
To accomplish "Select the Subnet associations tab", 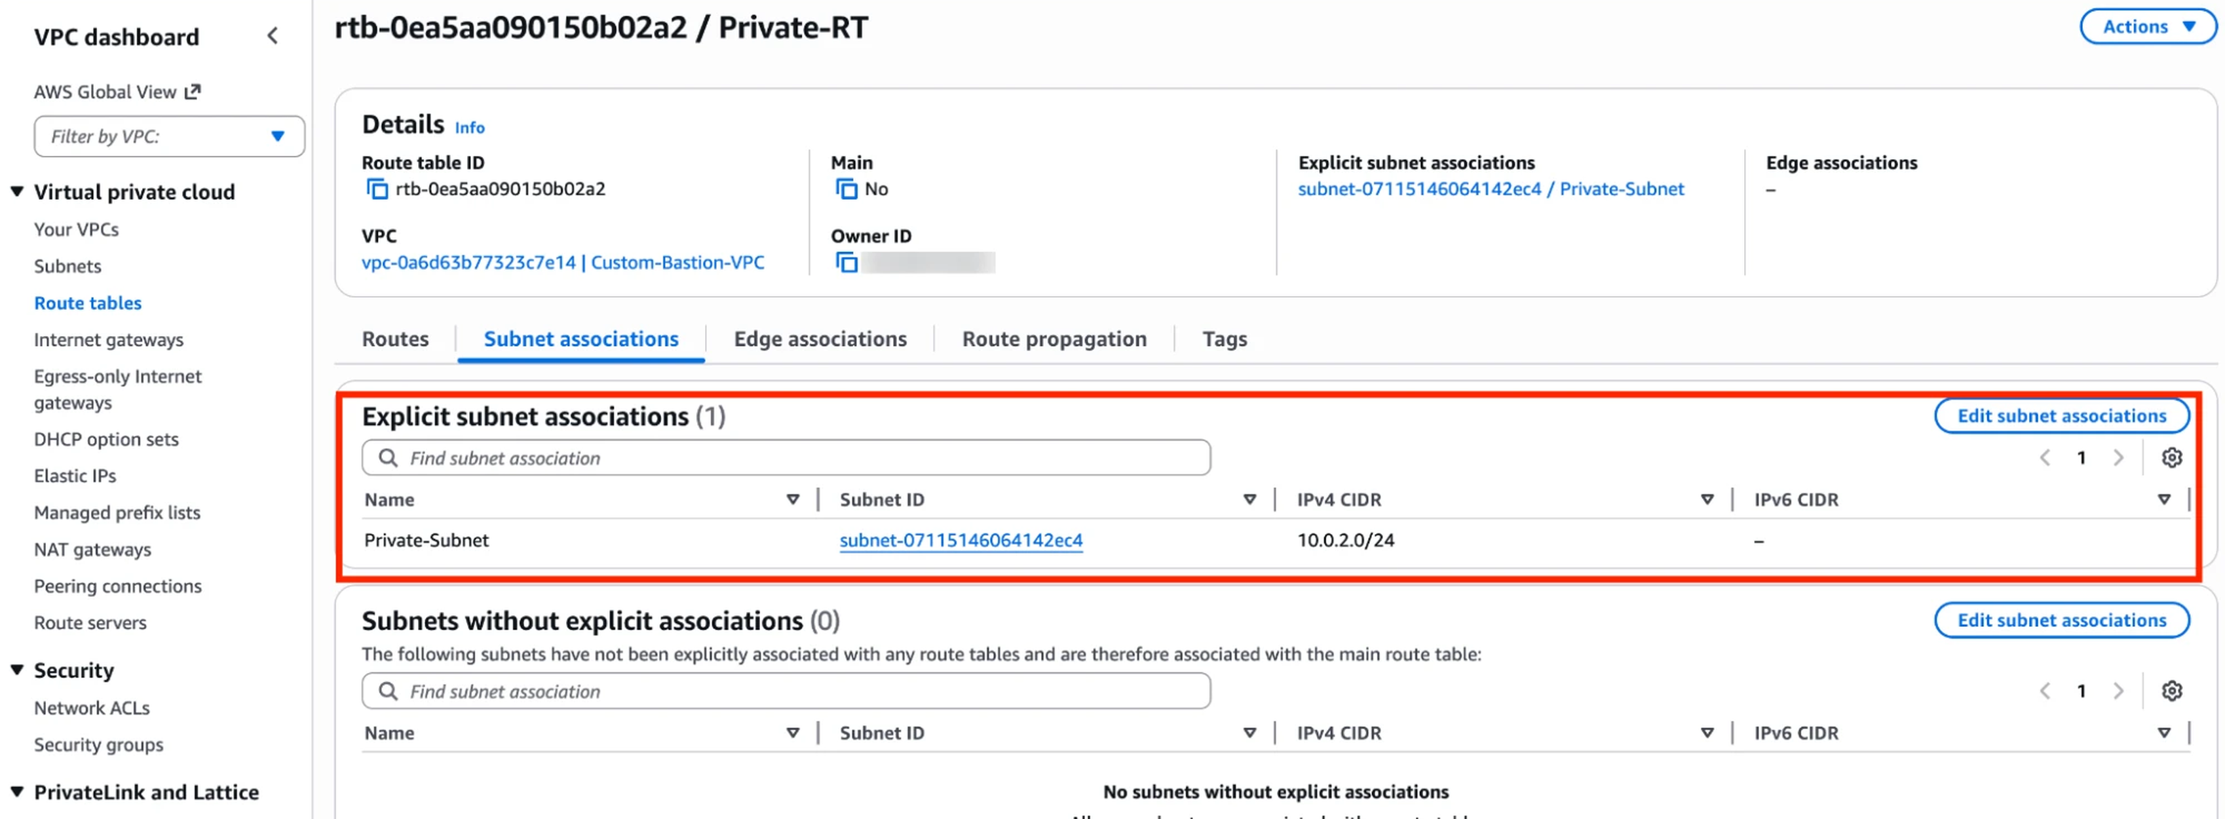I will [581, 339].
